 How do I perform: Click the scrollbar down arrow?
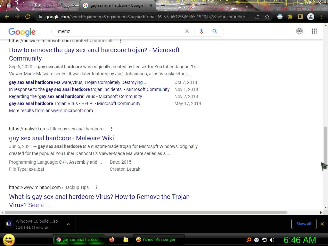click(325, 208)
